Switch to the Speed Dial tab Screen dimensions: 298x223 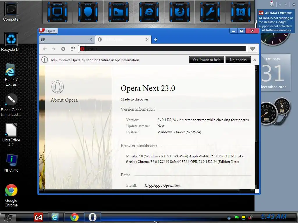click(x=65, y=39)
